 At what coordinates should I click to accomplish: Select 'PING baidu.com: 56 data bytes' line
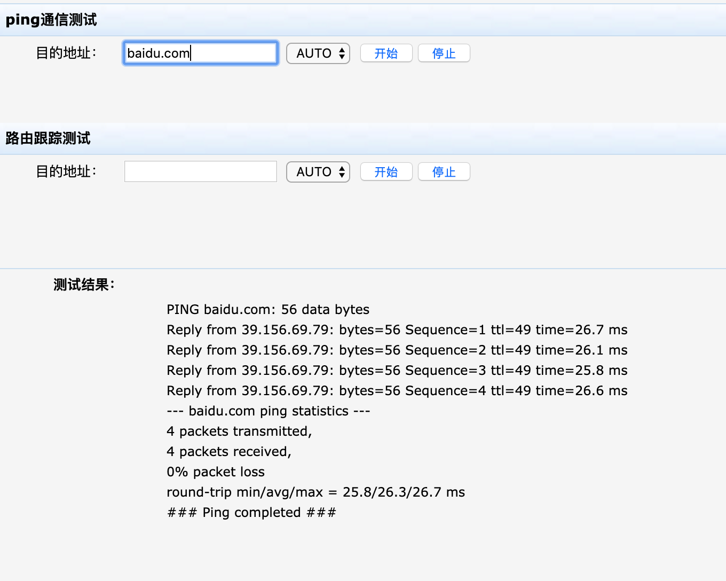[x=268, y=310]
